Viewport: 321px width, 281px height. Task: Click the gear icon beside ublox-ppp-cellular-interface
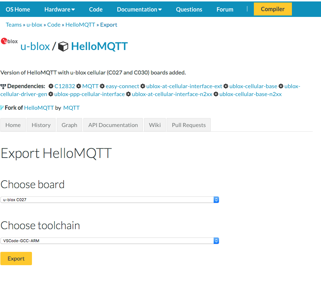tap(51, 94)
